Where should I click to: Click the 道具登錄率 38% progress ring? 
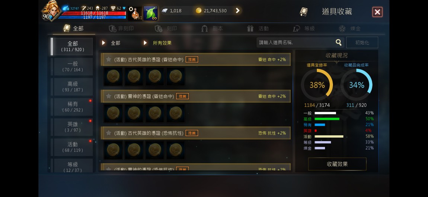(x=317, y=85)
